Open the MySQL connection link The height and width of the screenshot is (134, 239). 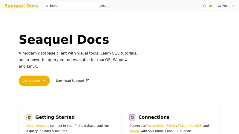coord(171,126)
